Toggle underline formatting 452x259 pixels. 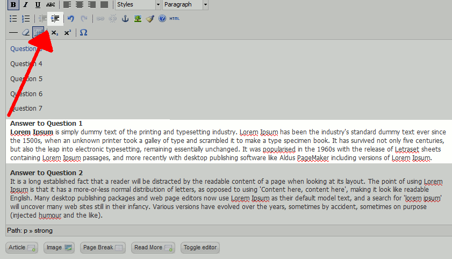point(38,4)
